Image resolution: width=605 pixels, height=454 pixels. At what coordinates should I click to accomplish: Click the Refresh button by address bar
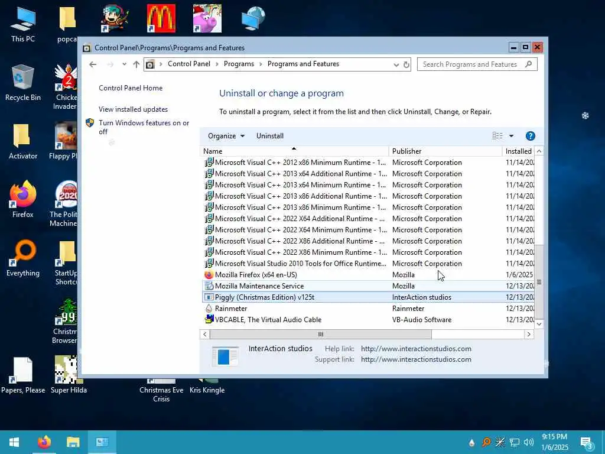pyautogui.click(x=406, y=64)
